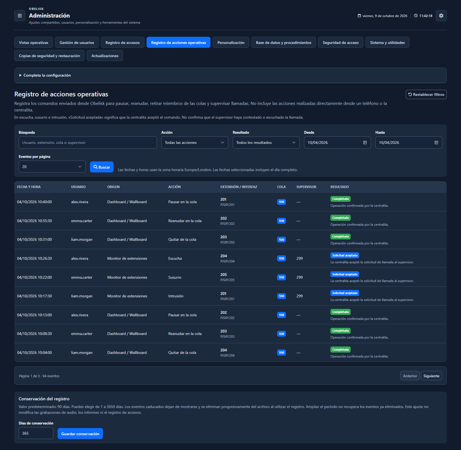Screen dimensions: 461x450
Task: Click the Desde date field 10/04/2026
Action: click(338, 142)
